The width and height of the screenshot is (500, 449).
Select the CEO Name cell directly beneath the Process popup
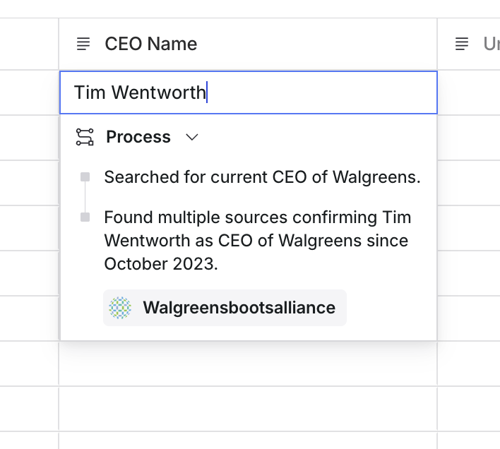(247, 364)
